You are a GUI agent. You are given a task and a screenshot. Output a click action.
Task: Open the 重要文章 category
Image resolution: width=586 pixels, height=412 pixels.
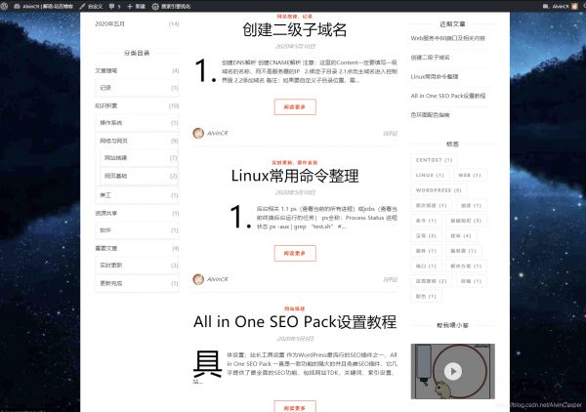tap(106, 248)
